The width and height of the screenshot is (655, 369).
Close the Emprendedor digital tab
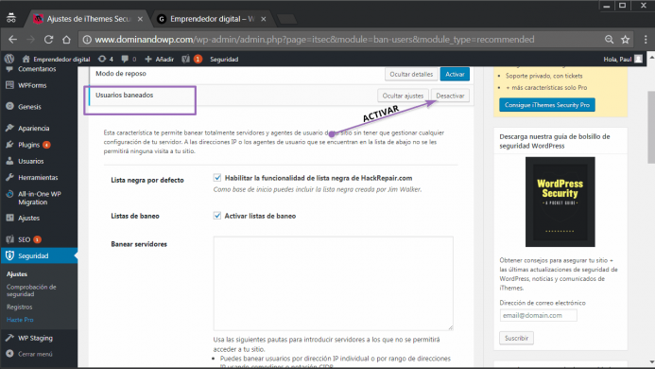pos(264,19)
